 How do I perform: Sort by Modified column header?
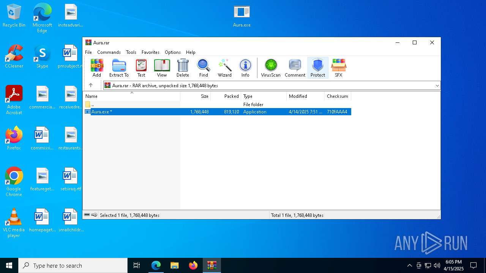(x=306, y=96)
